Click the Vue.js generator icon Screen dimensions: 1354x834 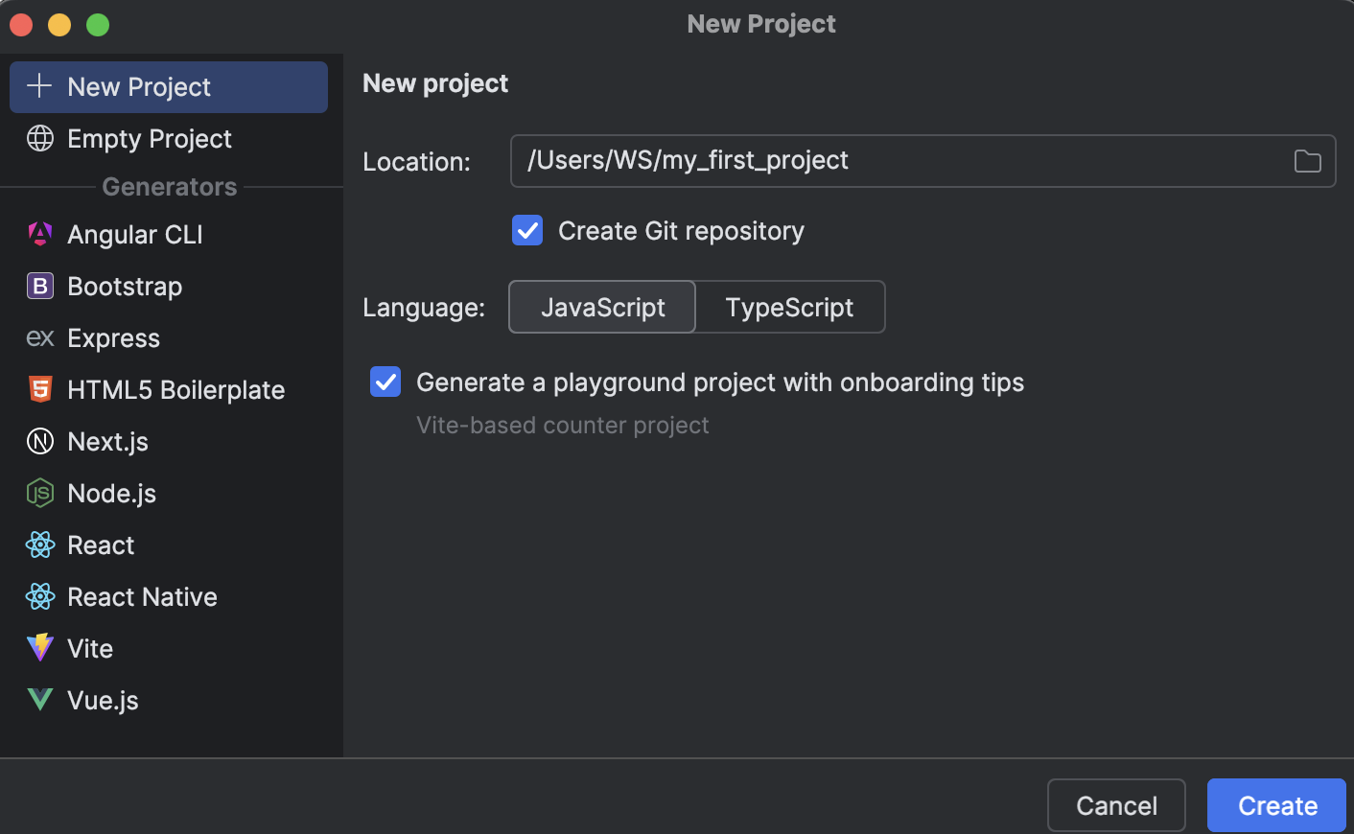tap(40, 700)
